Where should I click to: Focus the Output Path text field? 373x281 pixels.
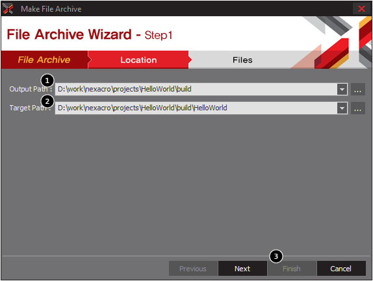click(x=196, y=89)
